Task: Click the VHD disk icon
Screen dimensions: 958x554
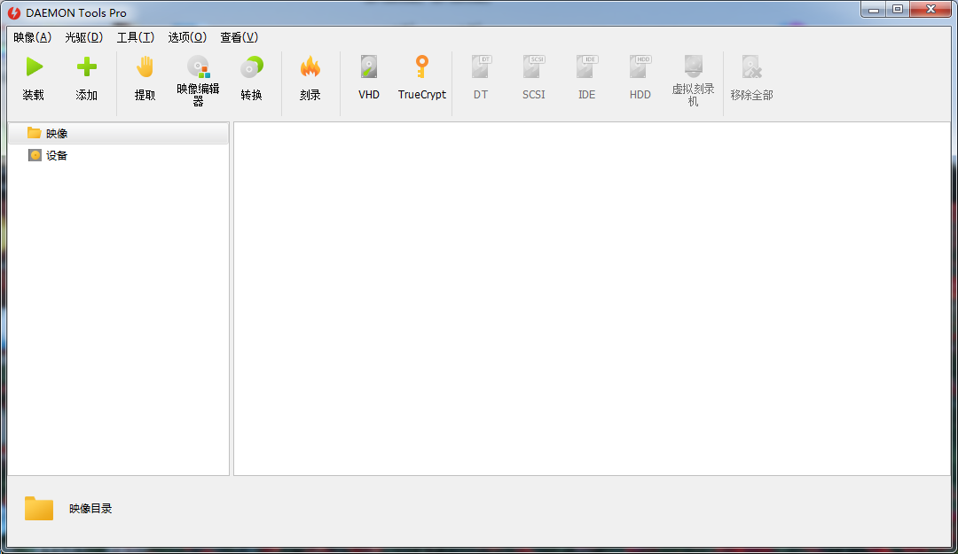Action: (x=369, y=66)
